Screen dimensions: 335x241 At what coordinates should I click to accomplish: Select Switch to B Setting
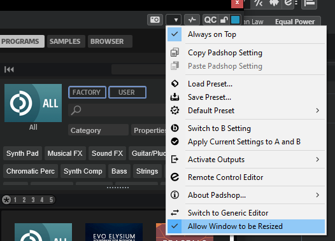219,128
